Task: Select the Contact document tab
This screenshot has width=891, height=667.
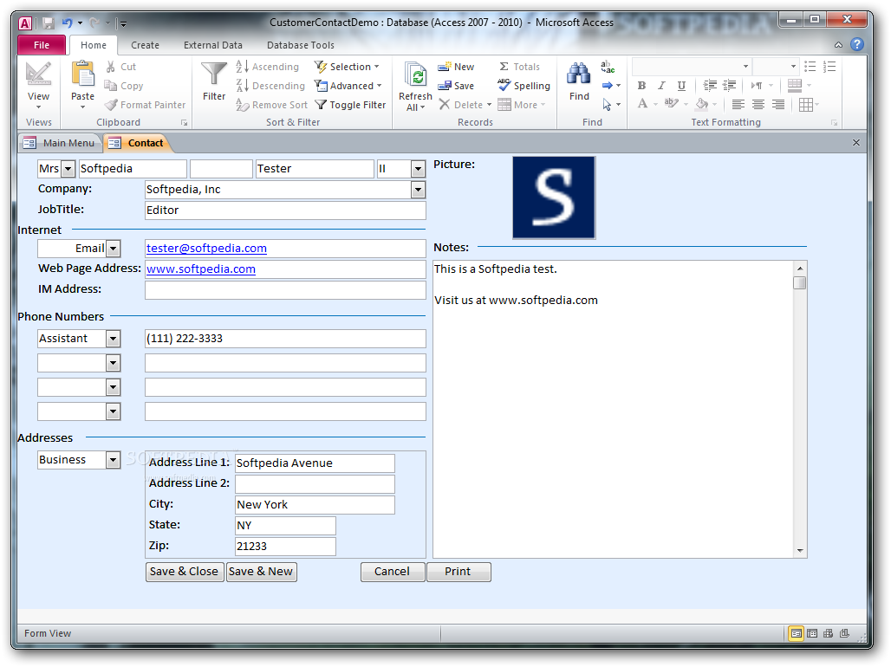Action: [137, 143]
